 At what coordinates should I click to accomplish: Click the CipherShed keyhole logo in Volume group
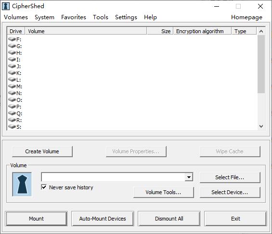pyautogui.click(x=22, y=184)
